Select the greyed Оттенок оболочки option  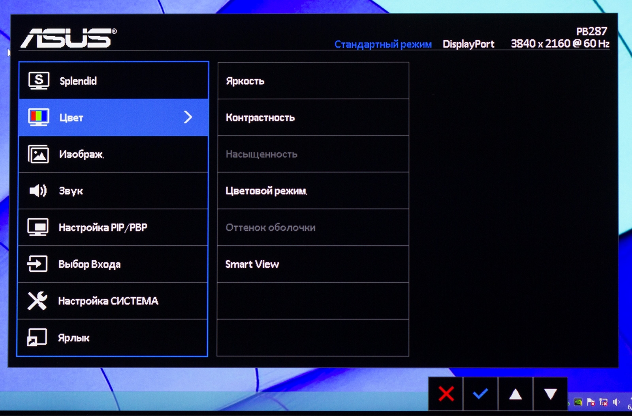313,228
